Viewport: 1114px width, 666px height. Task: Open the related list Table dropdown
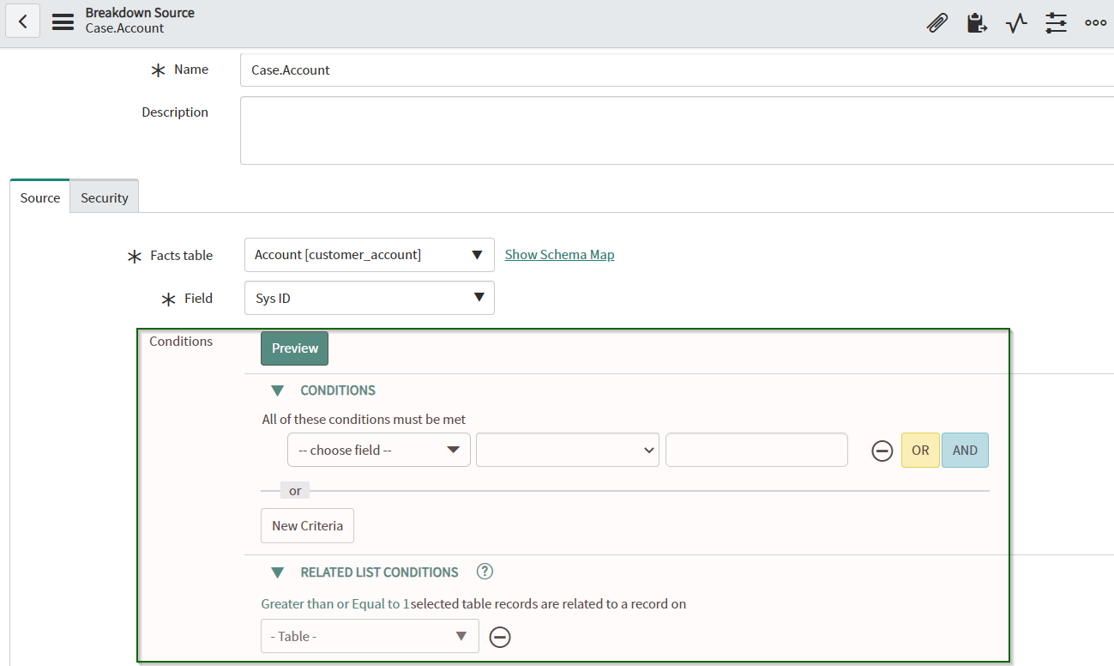tap(370, 636)
